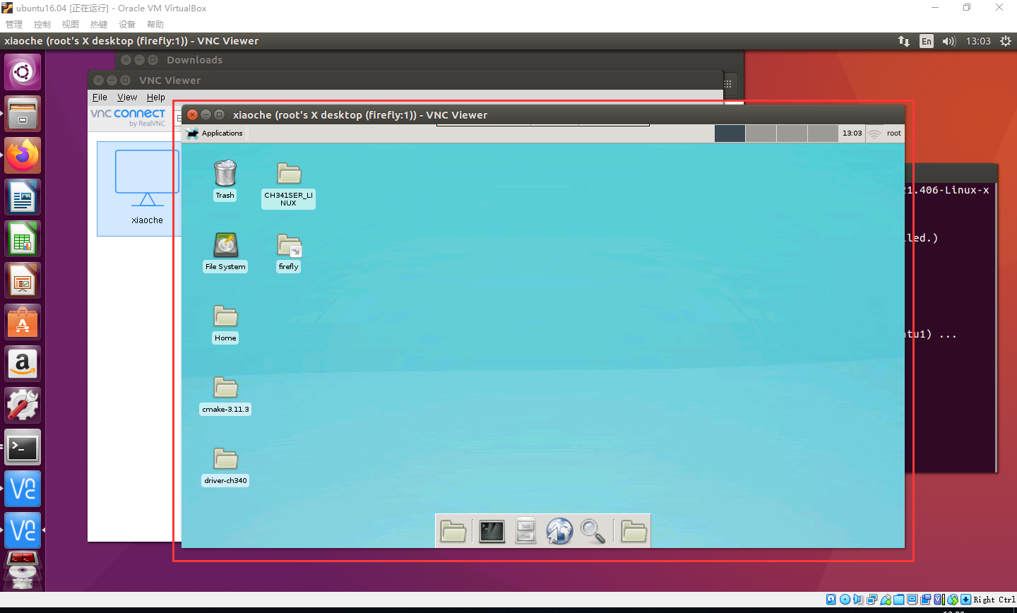Open the file cabinet manager icon in the dock
The width and height of the screenshot is (1017, 613).
(x=525, y=531)
